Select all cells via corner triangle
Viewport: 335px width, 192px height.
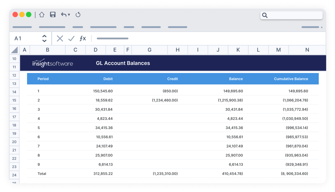click(14, 50)
